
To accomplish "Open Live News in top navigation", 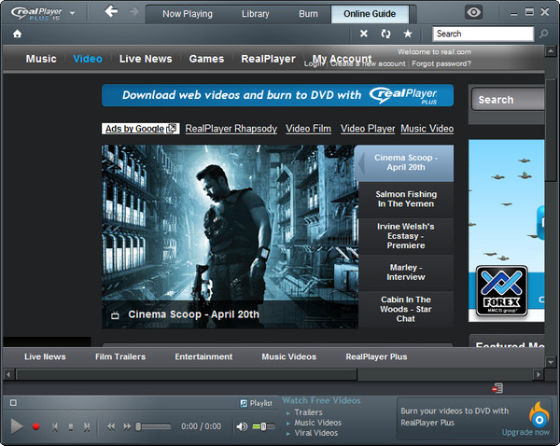I will click(x=146, y=59).
